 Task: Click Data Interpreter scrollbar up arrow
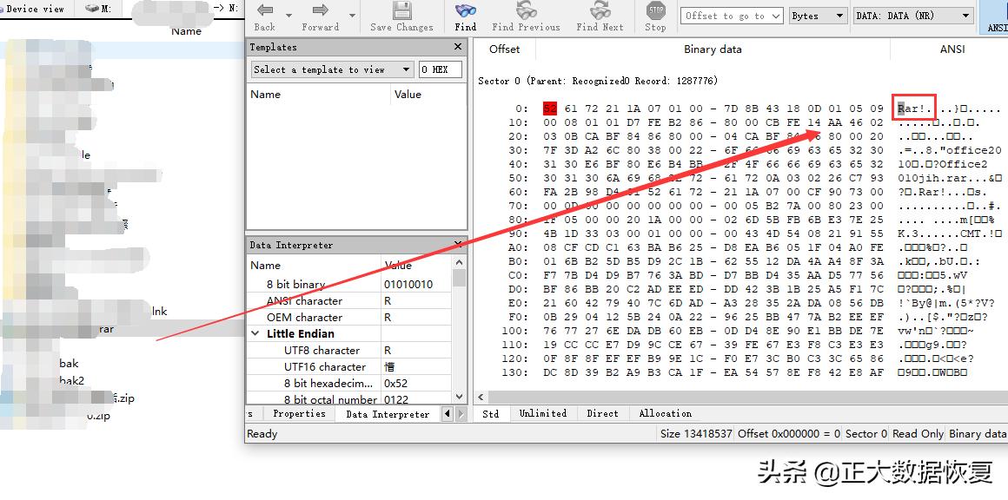click(x=459, y=262)
